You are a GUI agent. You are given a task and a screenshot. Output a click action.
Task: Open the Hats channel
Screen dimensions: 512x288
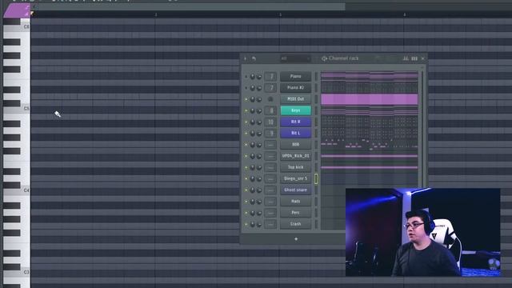tap(295, 201)
